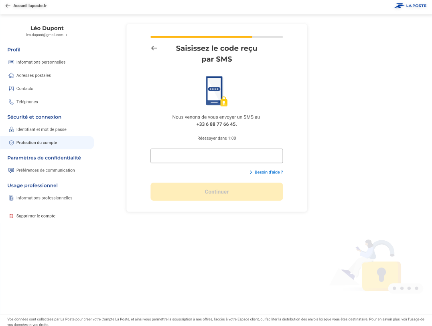Click the Adresses postales house icon
432x326 pixels.
(x=11, y=75)
